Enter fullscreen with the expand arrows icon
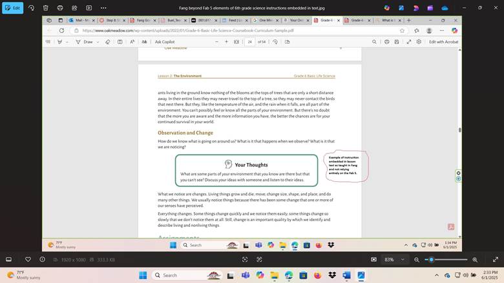Viewport: 504px width, 283px height. [494, 259]
